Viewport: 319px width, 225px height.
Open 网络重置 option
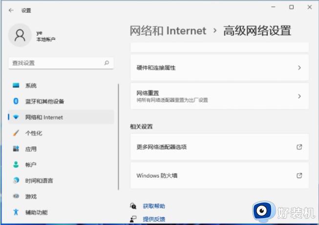(219, 96)
